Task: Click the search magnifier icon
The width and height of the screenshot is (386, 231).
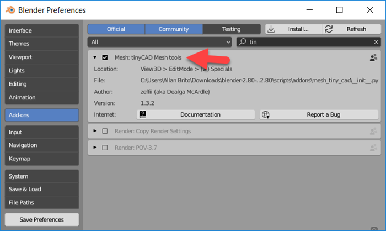Action: [243, 42]
